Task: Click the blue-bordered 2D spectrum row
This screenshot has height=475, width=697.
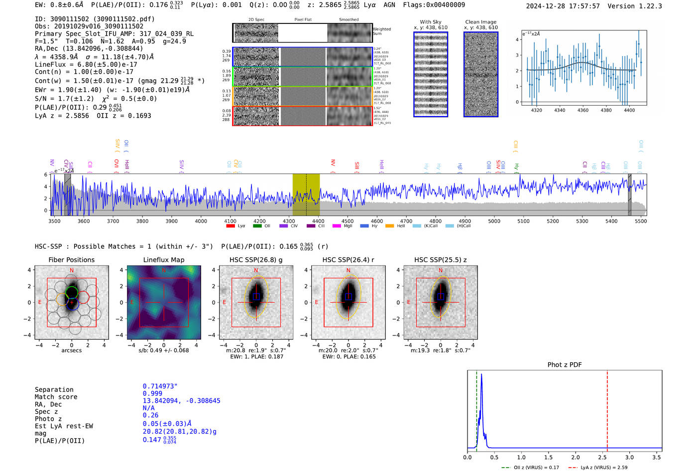Action: point(302,57)
